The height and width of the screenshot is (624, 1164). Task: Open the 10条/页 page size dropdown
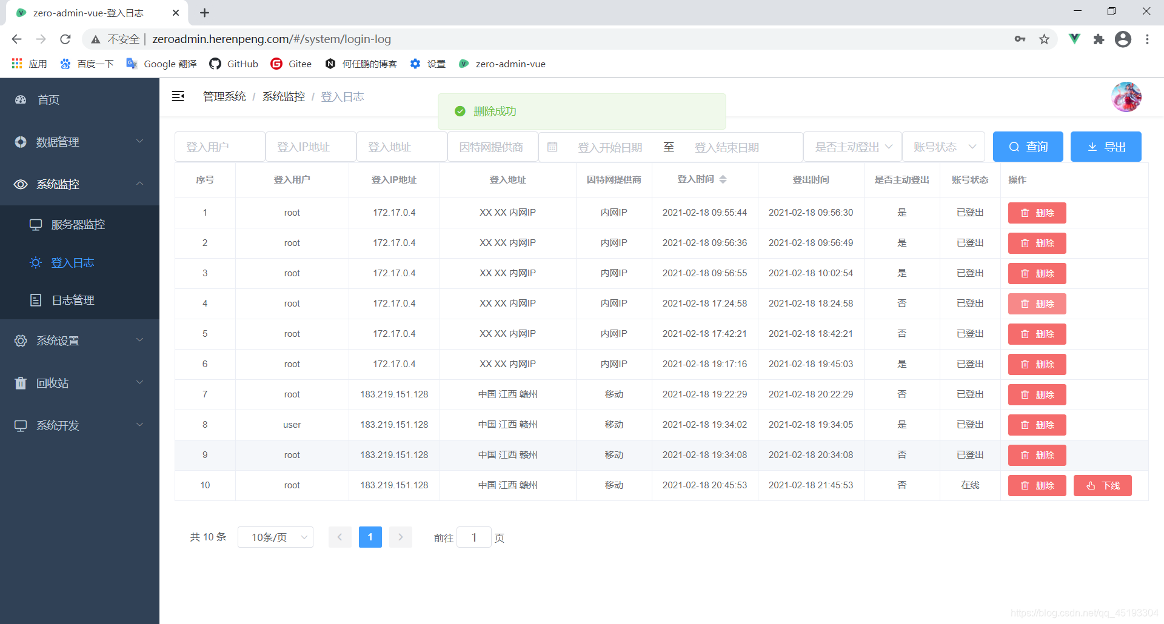point(275,537)
